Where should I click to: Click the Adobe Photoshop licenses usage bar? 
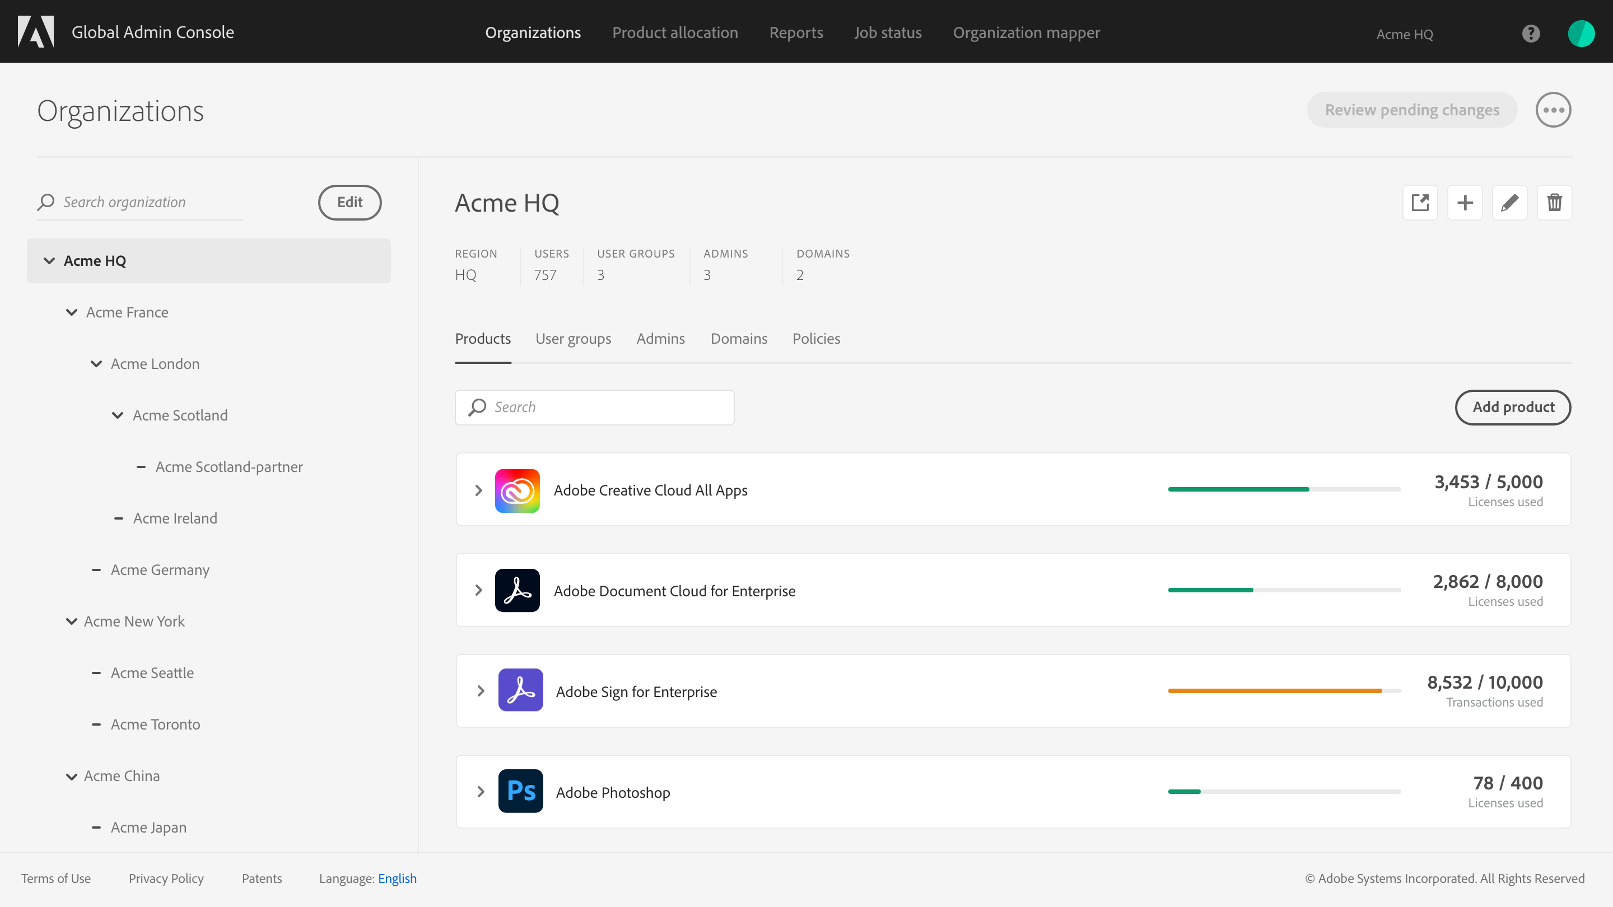[1284, 792]
